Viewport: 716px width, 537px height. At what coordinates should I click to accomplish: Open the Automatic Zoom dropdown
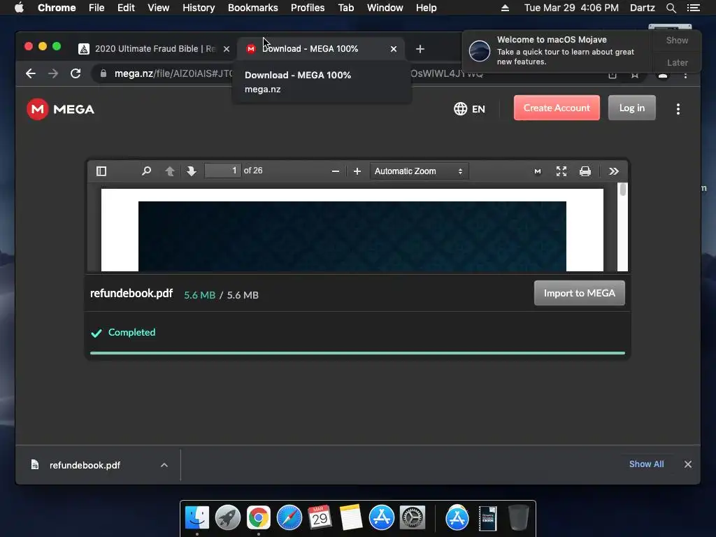point(419,171)
